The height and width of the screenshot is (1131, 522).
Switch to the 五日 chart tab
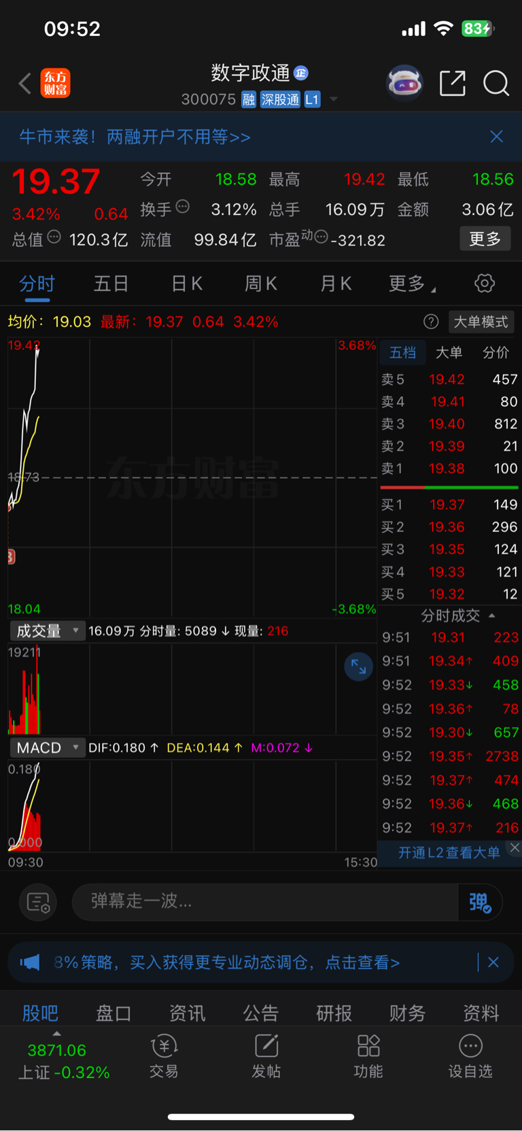coord(111,284)
